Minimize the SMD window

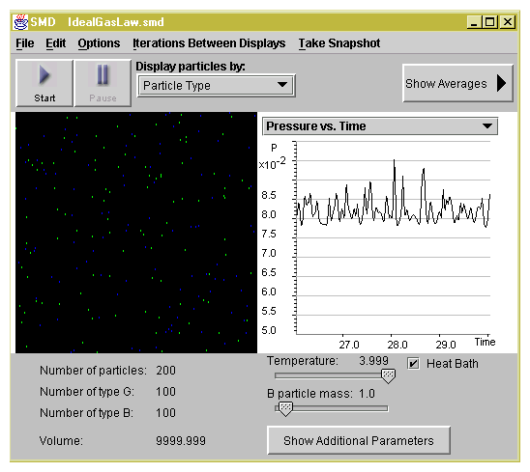point(474,22)
